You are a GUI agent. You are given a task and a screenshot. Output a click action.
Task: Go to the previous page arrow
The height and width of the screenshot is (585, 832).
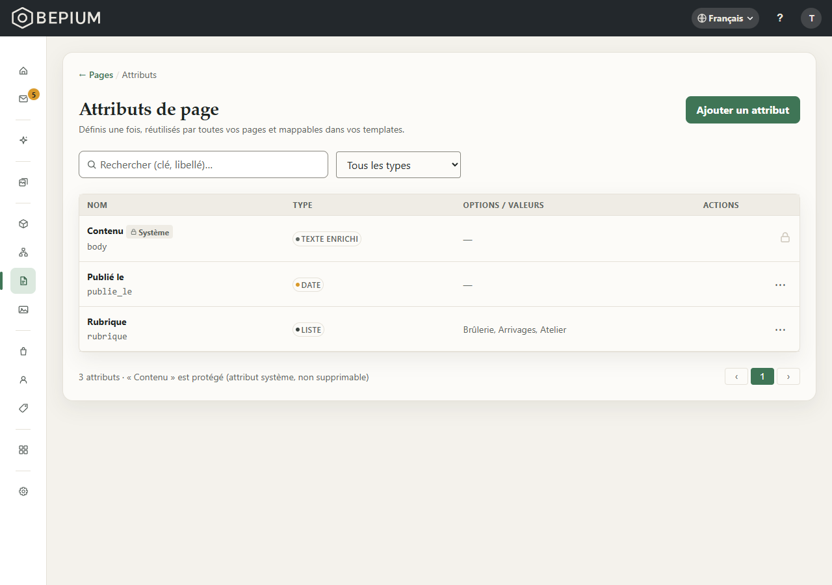pos(736,376)
